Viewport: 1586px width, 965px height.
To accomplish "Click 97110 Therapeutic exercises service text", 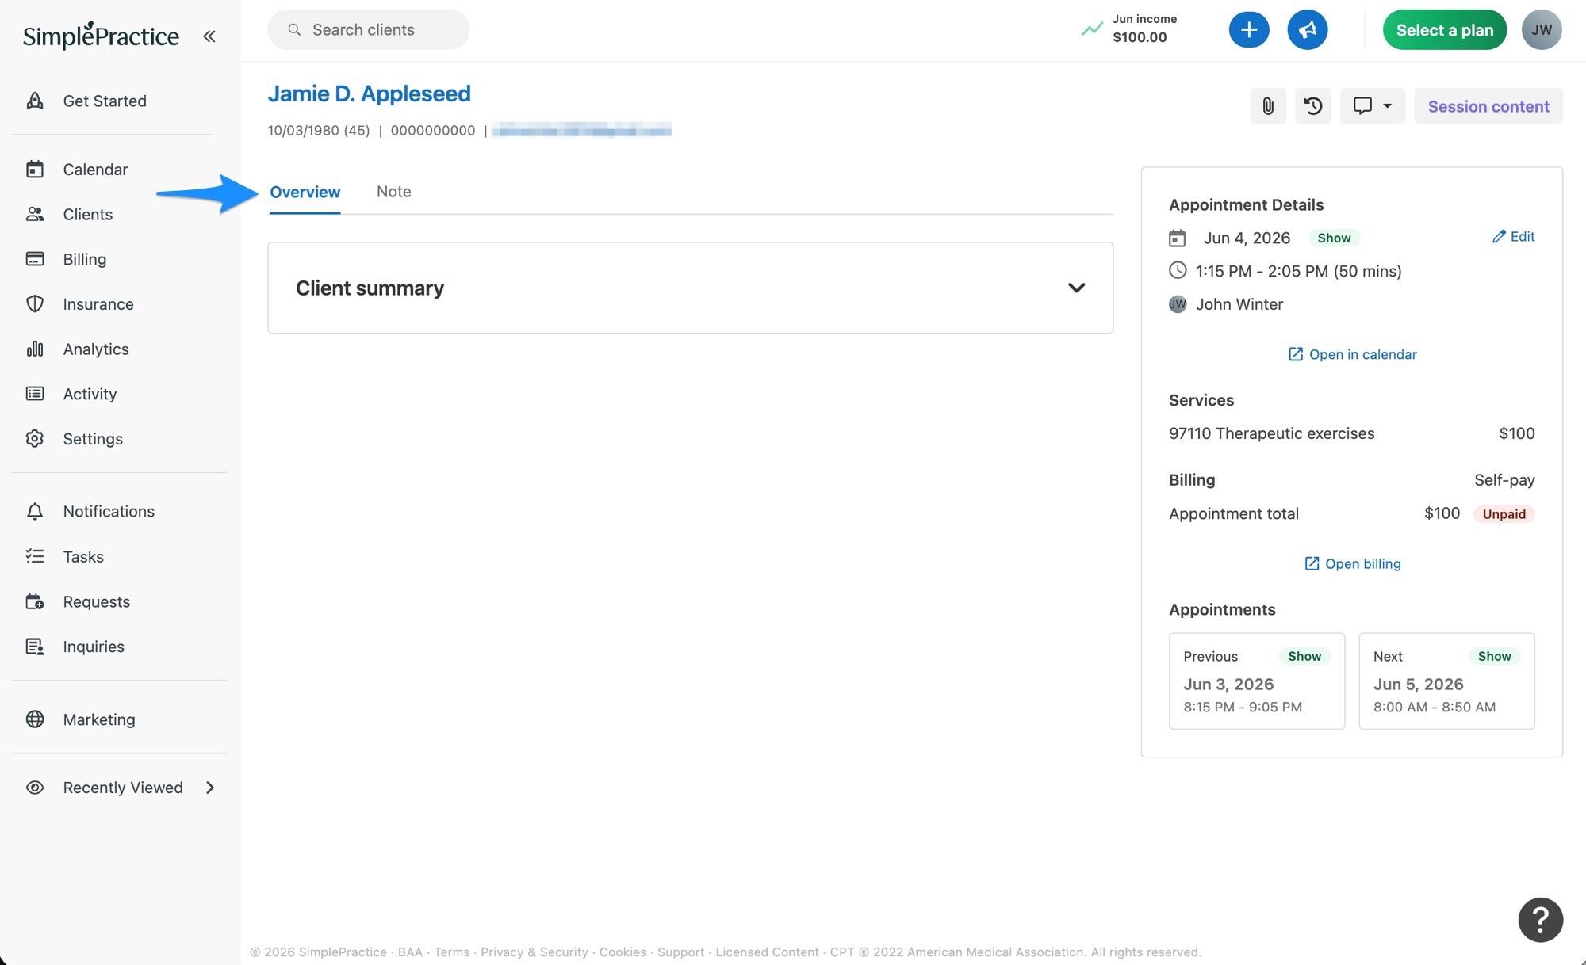I will (1271, 433).
